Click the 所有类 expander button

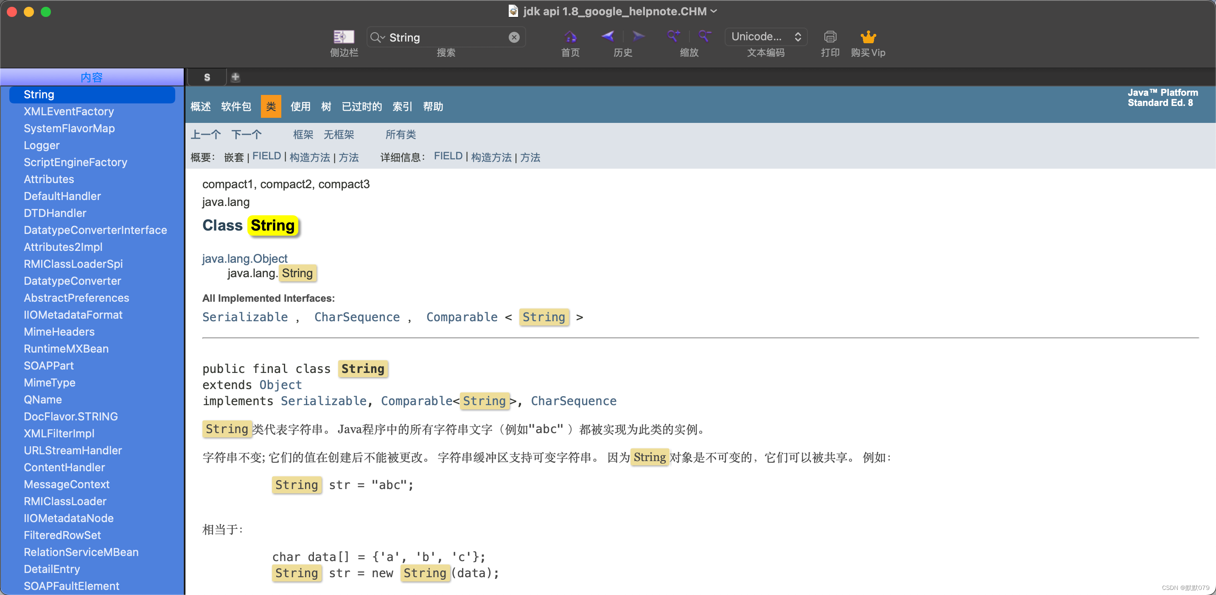pos(401,135)
